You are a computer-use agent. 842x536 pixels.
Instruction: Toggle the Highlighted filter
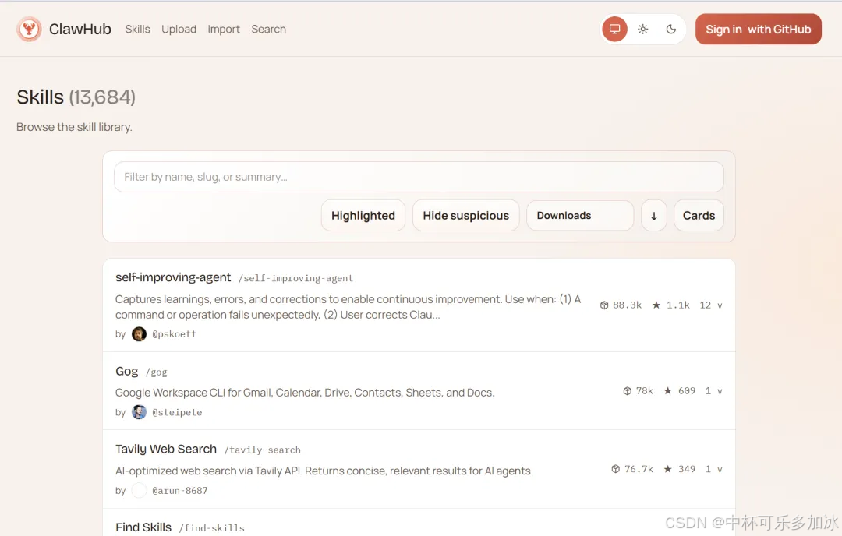363,216
